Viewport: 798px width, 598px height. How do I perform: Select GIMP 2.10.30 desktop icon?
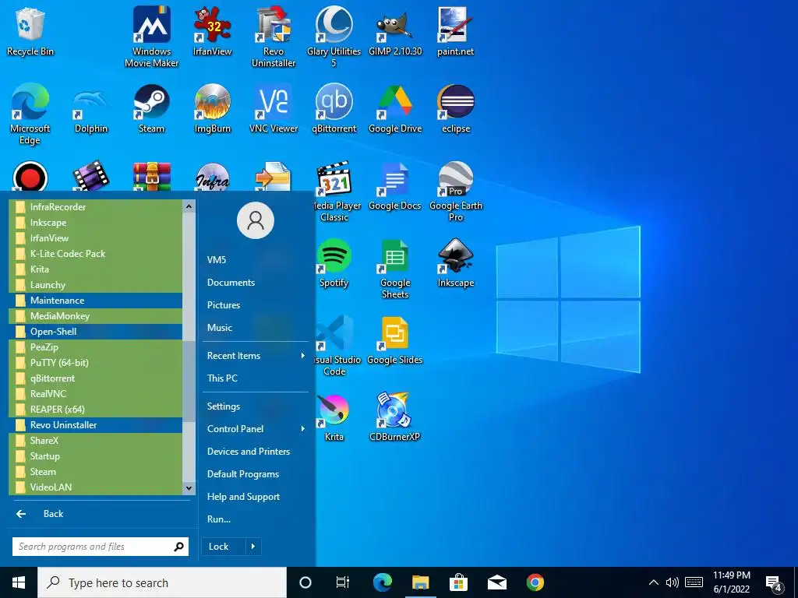[395, 31]
